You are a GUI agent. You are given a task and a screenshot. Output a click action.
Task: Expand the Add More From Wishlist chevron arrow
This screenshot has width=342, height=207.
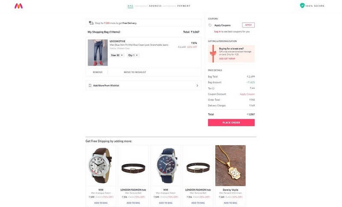pyautogui.click(x=197, y=85)
